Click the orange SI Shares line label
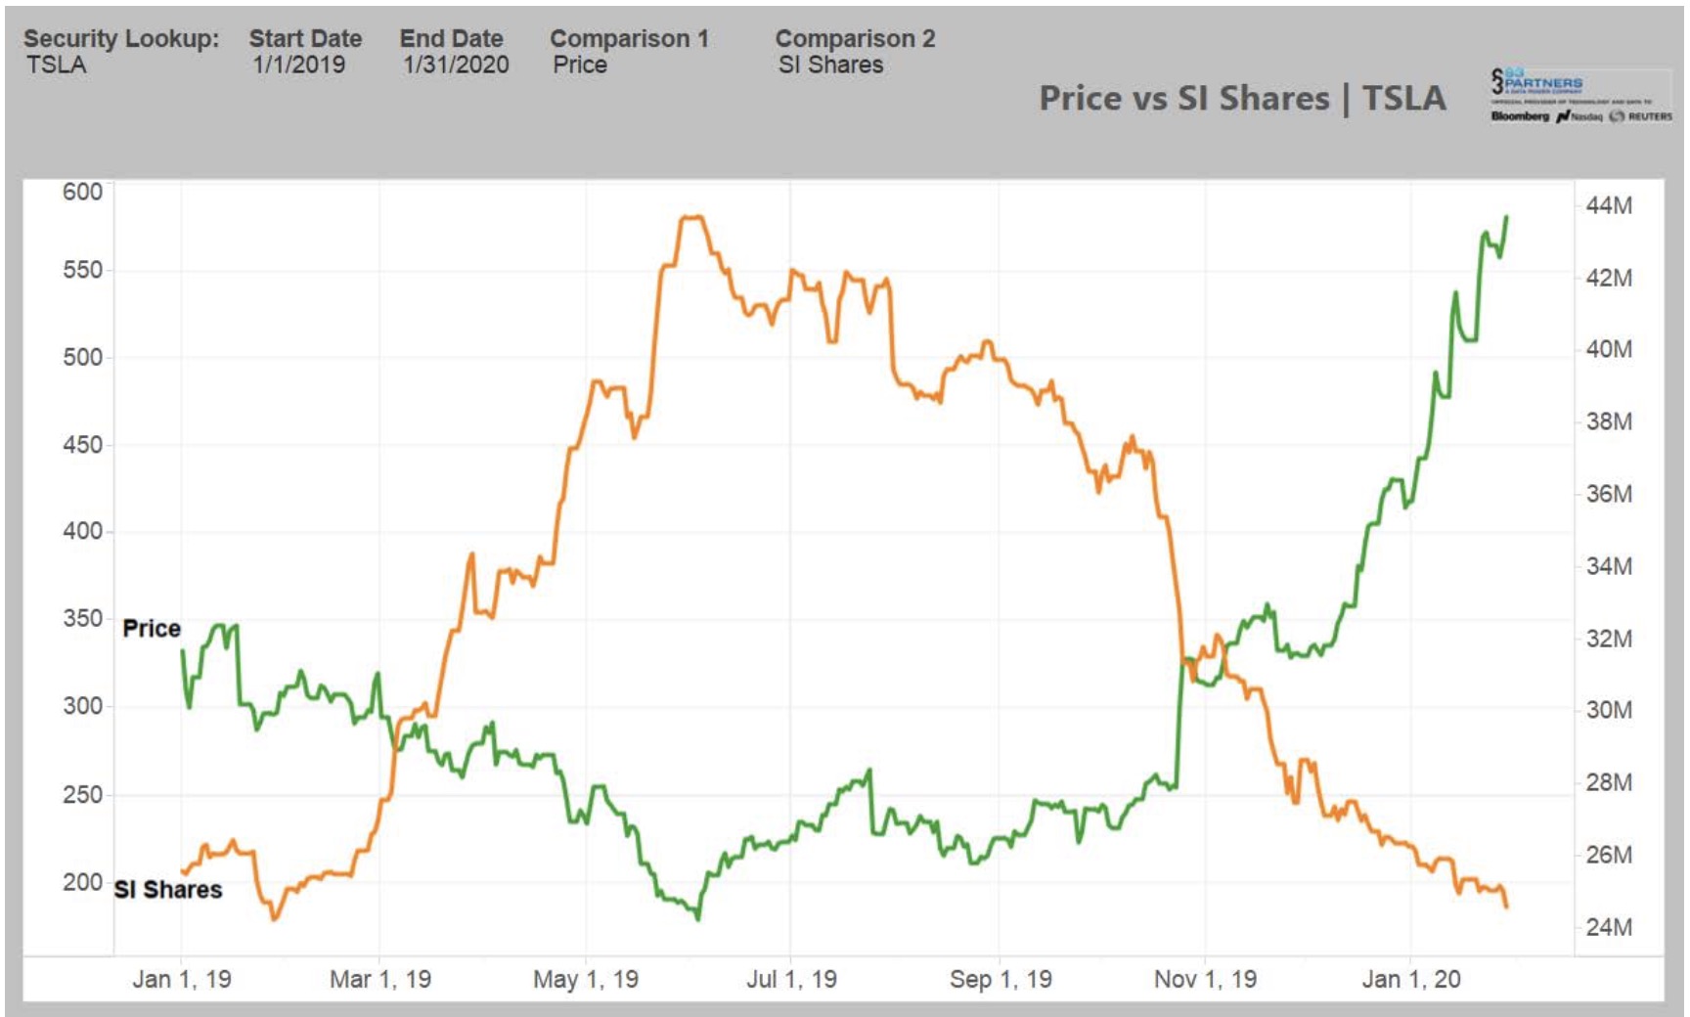 [168, 890]
